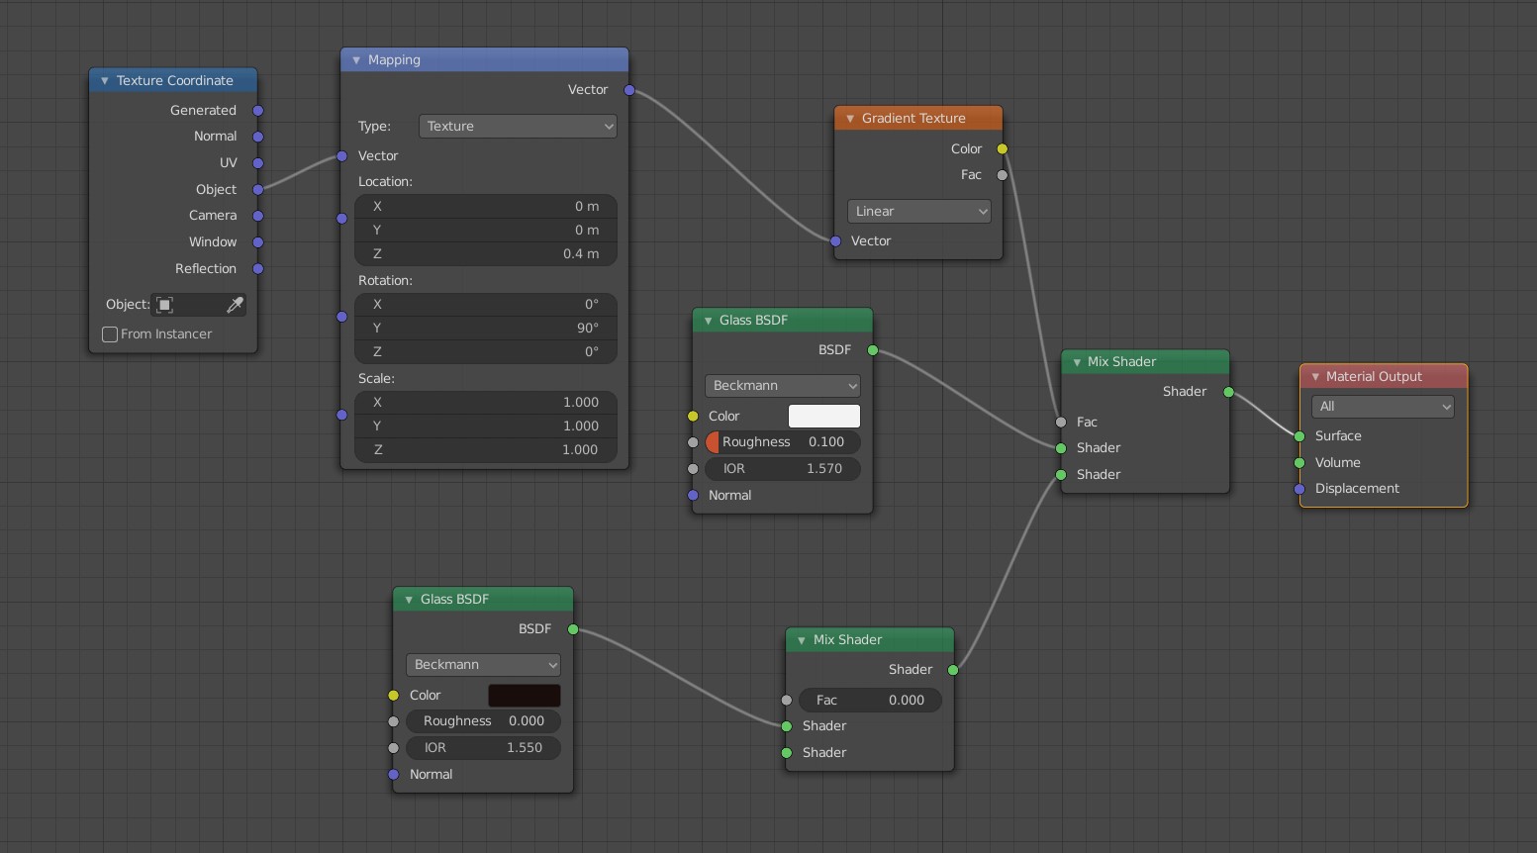Viewport: 1537px width, 853px height.
Task: Click the "Gradient Texture" node title
Action: (913, 119)
